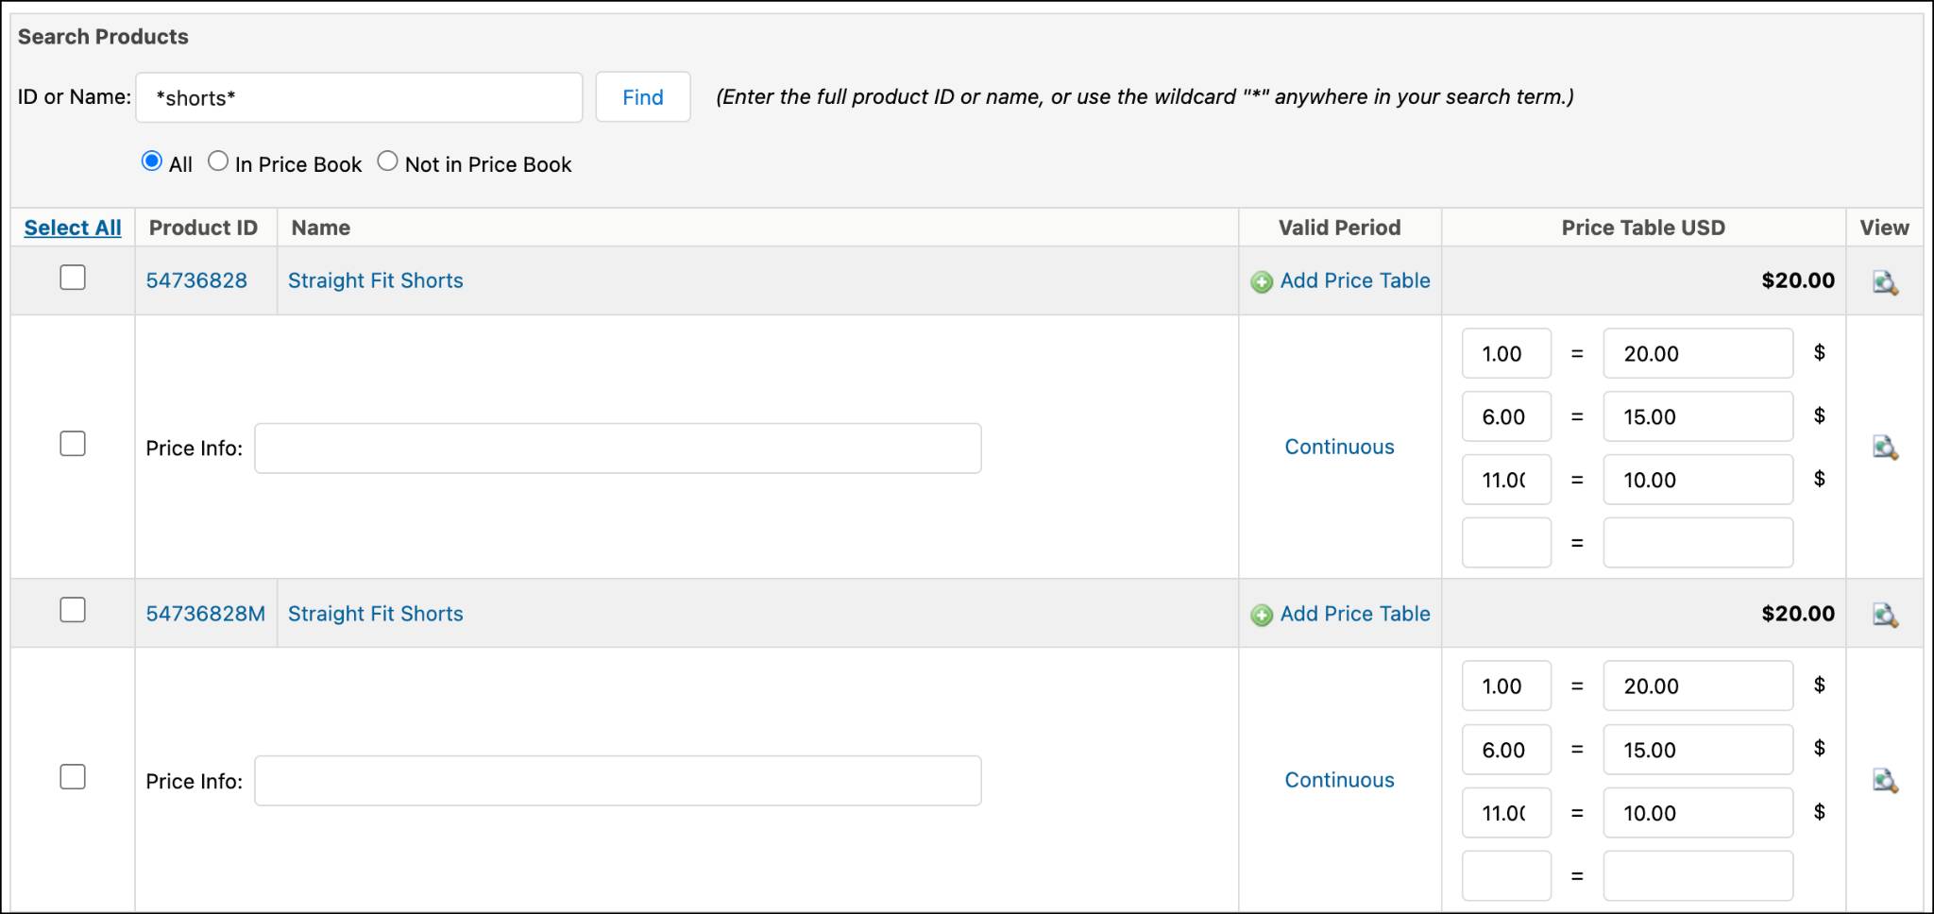Edit quantity 1.00 field for 54736828M
This screenshot has width=1934, height=914.
(x=1506, y=685)
